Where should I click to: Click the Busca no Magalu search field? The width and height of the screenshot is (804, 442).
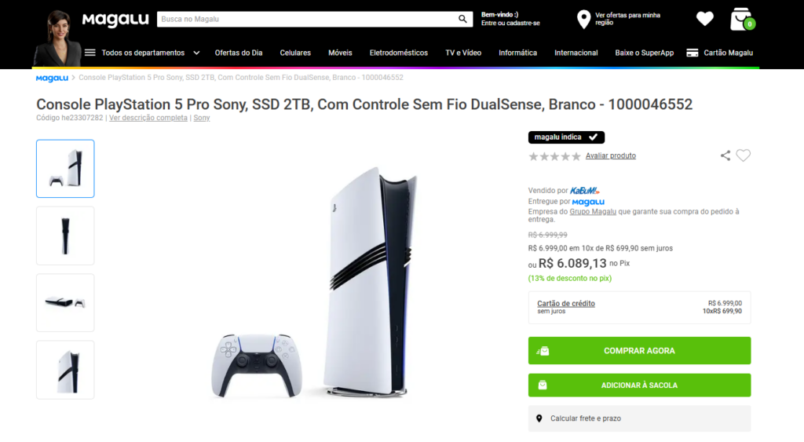click(306, 19)
